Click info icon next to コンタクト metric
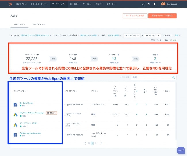 tap(118, 55)
